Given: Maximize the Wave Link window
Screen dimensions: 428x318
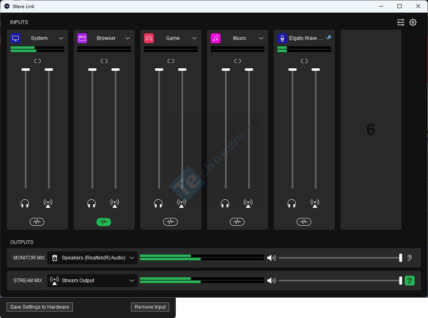Looking at the screenshot, I should [400, 6].
